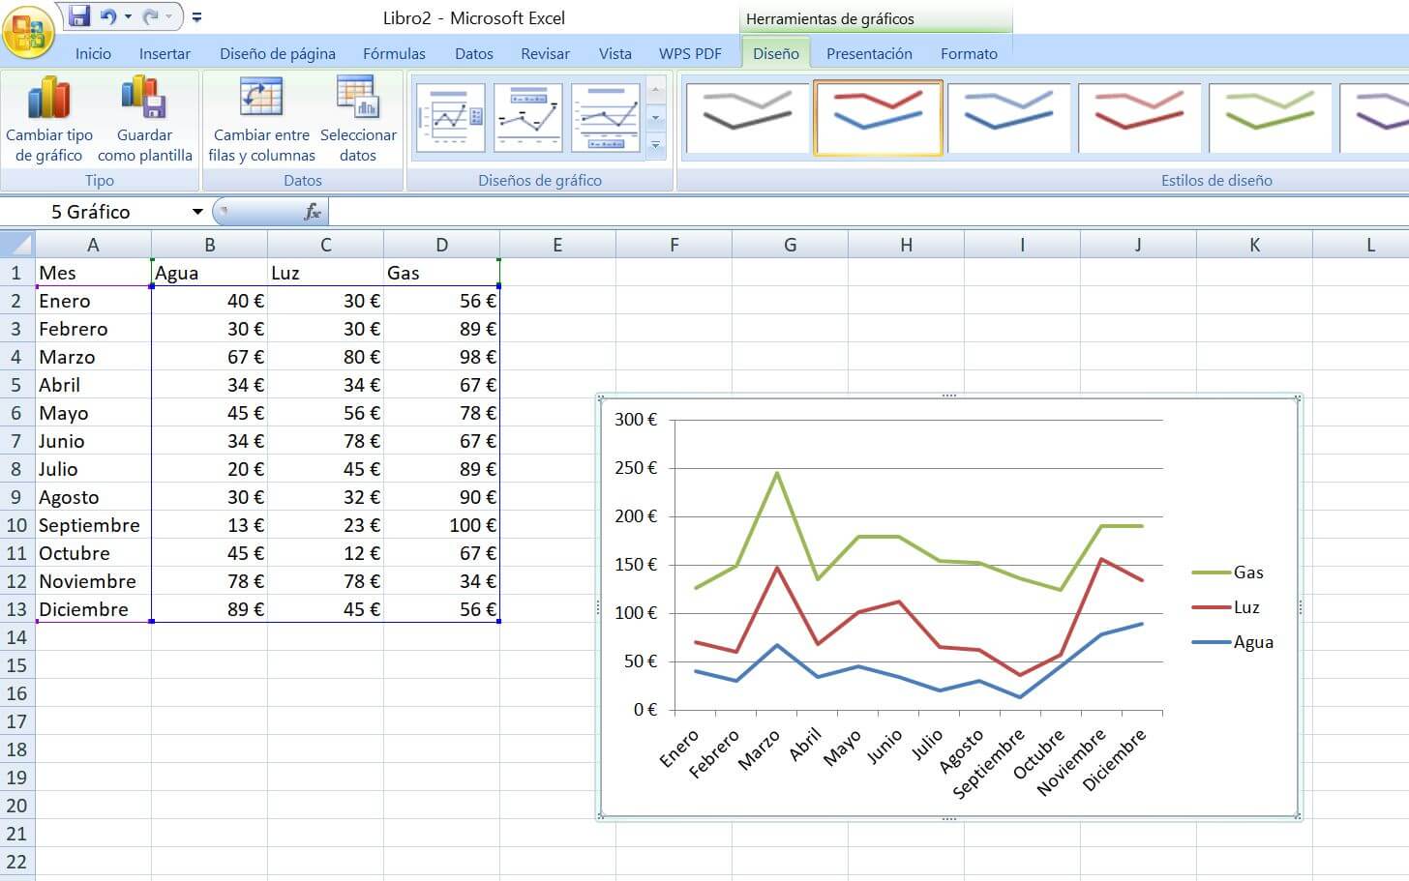Click the WPS PDF tab
1409x881 pixels.
690,53
